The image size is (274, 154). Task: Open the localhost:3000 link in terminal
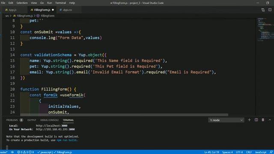click(51, 126)
